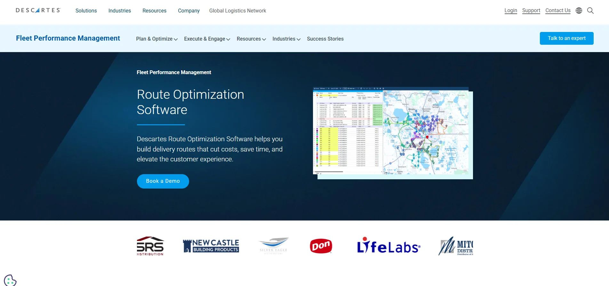Screen dimensions: 609x286
Task: Go to Success Stories
Action: coord(325,39)
